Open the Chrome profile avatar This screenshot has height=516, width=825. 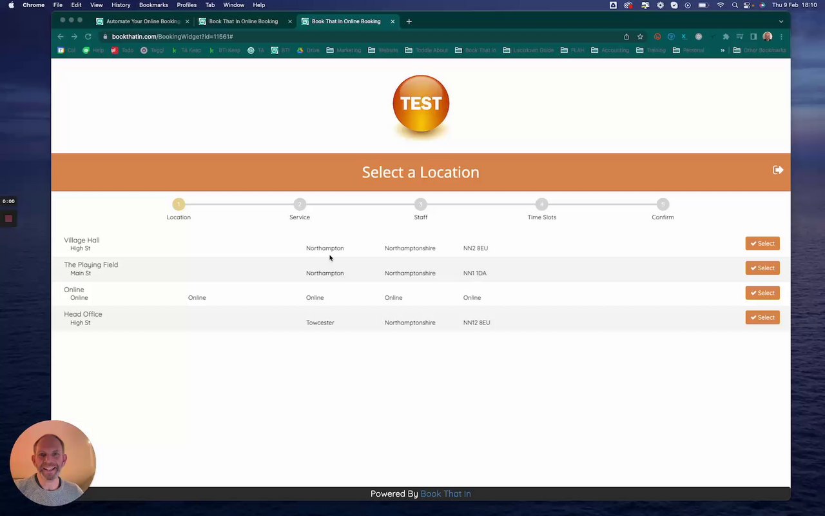767,37
